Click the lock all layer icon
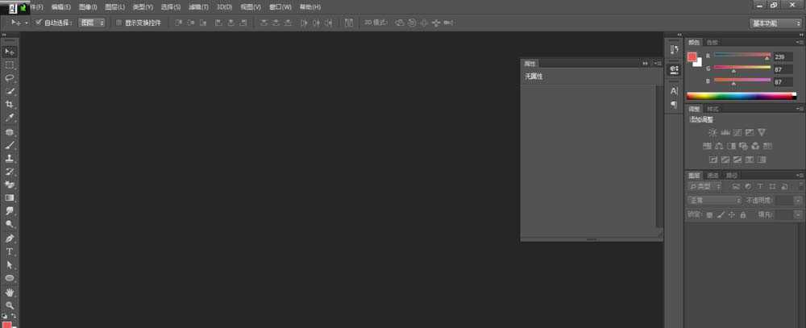Image resolution: width=806 pixels, height=328 pixels. tap(743, 215)
